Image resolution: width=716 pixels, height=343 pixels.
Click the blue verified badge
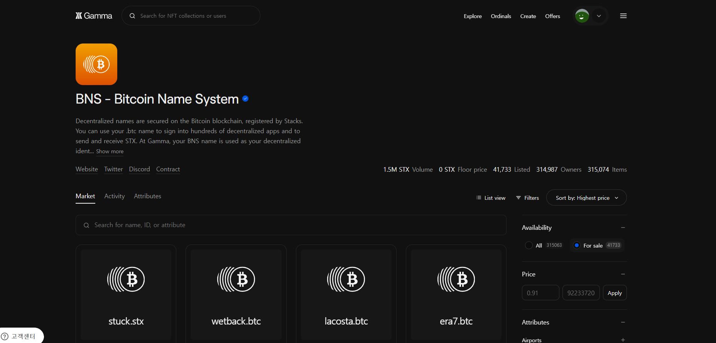tap(245, 99)
